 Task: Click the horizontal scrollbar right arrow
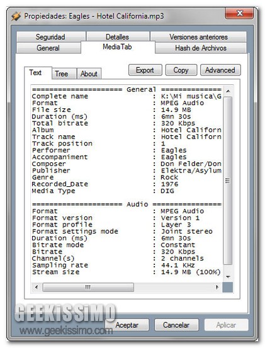pos(217,287)
